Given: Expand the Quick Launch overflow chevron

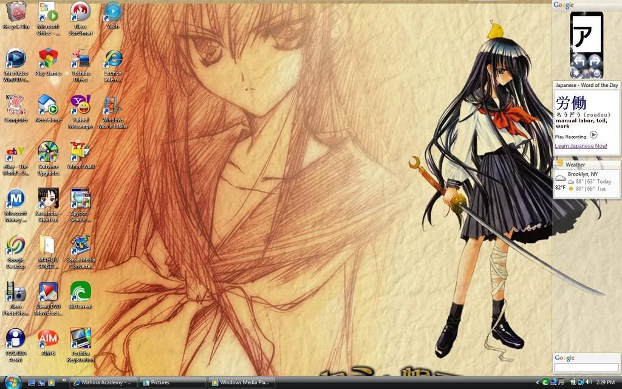Looking at the screenshot, I should [63, 382].
